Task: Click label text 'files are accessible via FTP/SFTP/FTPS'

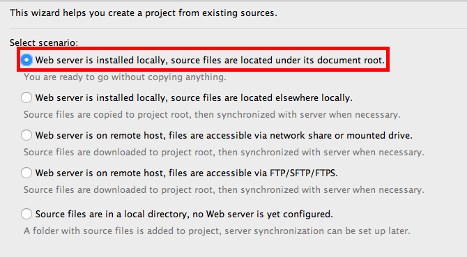Action: pyautogui.click(x=254, y=173)
